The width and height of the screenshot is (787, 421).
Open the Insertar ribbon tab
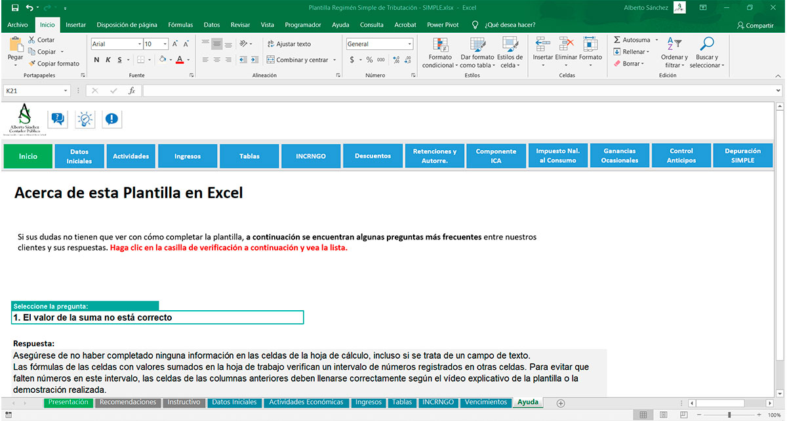[76, 25]
